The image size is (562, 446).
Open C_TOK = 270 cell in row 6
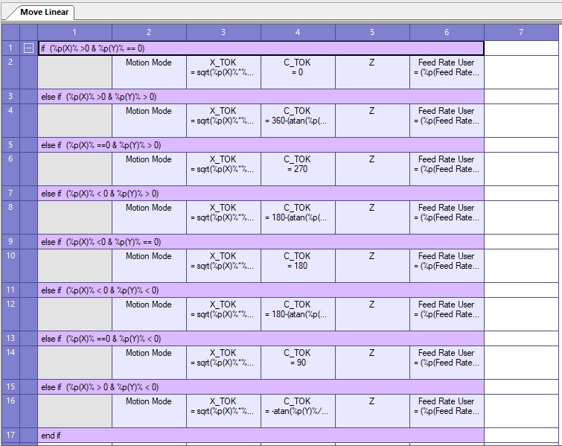[298, 168]
